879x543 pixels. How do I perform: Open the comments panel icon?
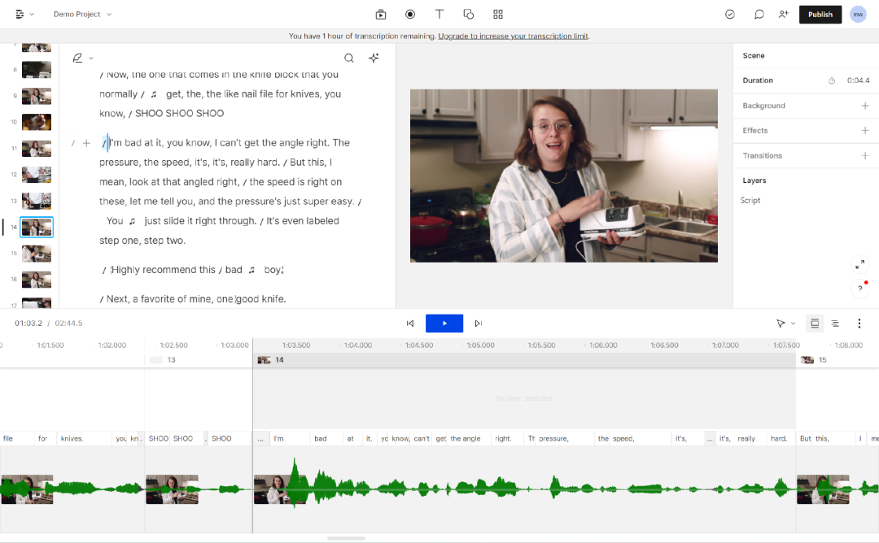click(759, 14)
